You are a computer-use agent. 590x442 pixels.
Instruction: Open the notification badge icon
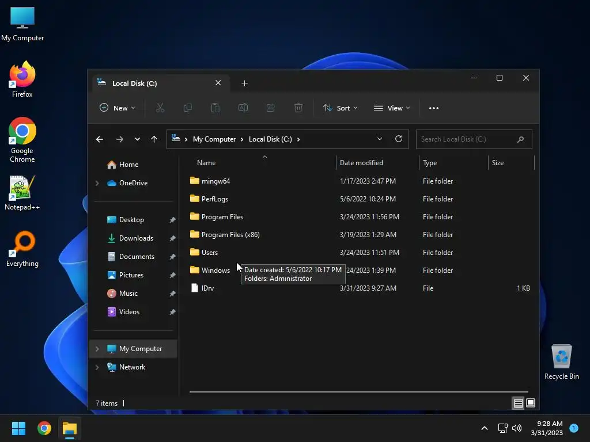pyautogui.click(x=574, y=428)
